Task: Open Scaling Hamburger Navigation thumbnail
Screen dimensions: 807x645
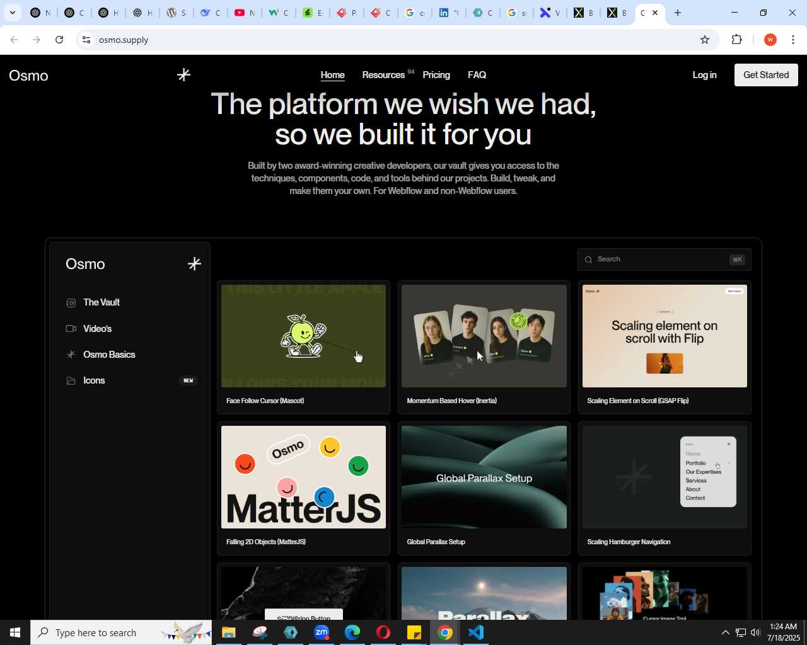Action: 665,477
